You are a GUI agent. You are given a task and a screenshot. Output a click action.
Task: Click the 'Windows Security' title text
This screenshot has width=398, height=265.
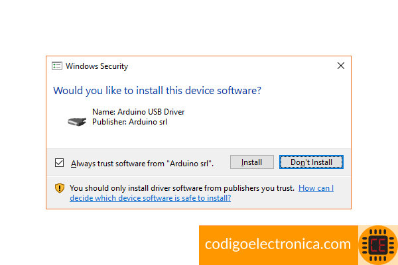[x=97, y=66]
